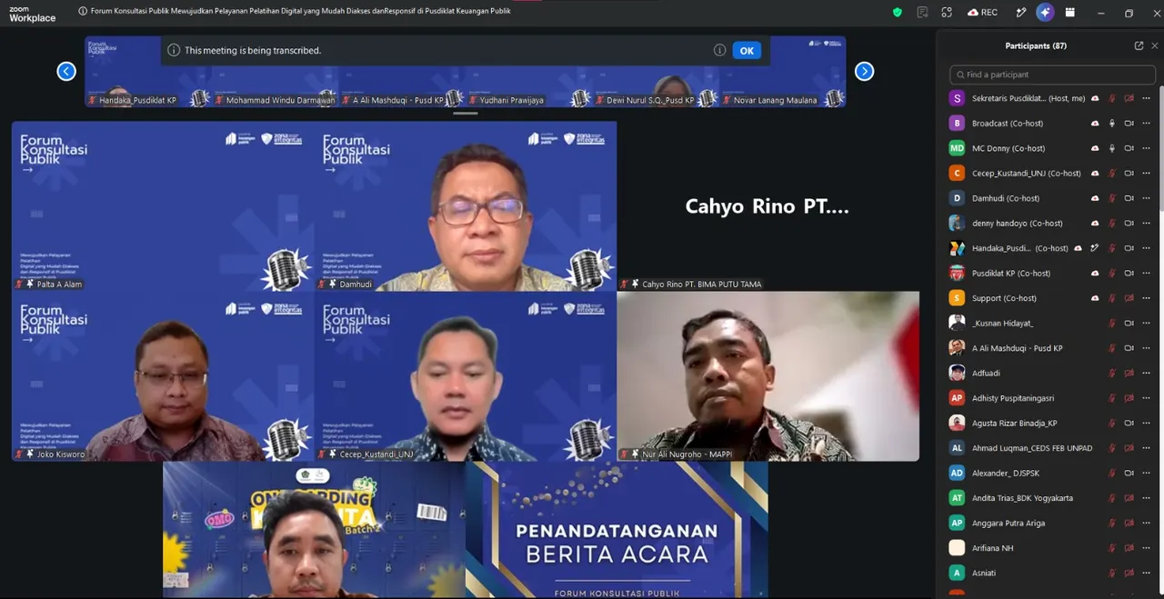This screenshot has height=599, width=1164.
Task: Open more options for MC Donny
Action: 1147,148
